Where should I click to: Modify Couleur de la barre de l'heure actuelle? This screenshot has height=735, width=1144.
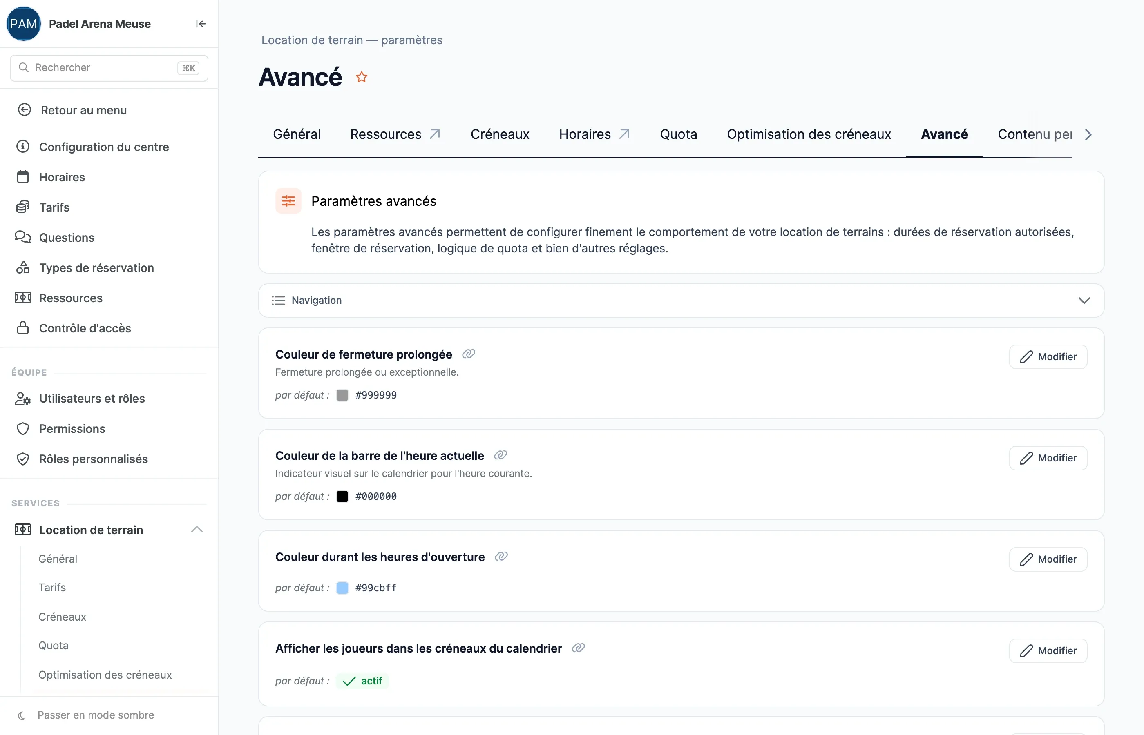1048,458
